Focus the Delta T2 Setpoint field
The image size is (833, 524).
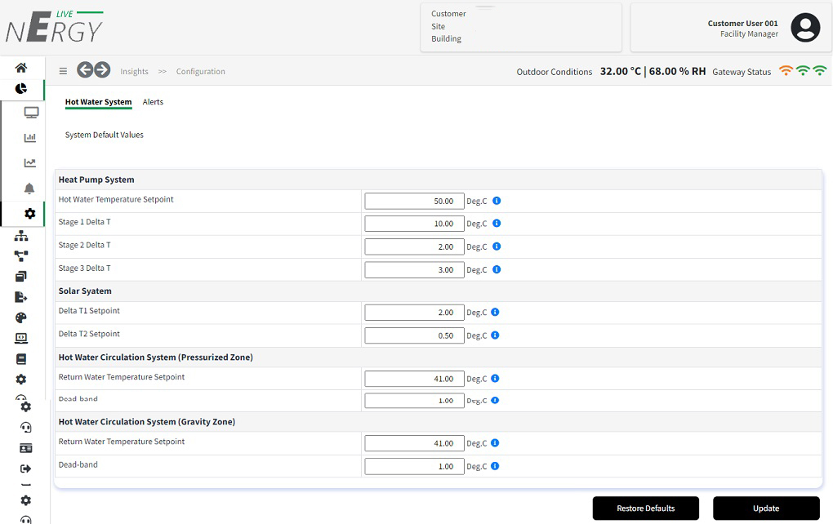[414, 335]
